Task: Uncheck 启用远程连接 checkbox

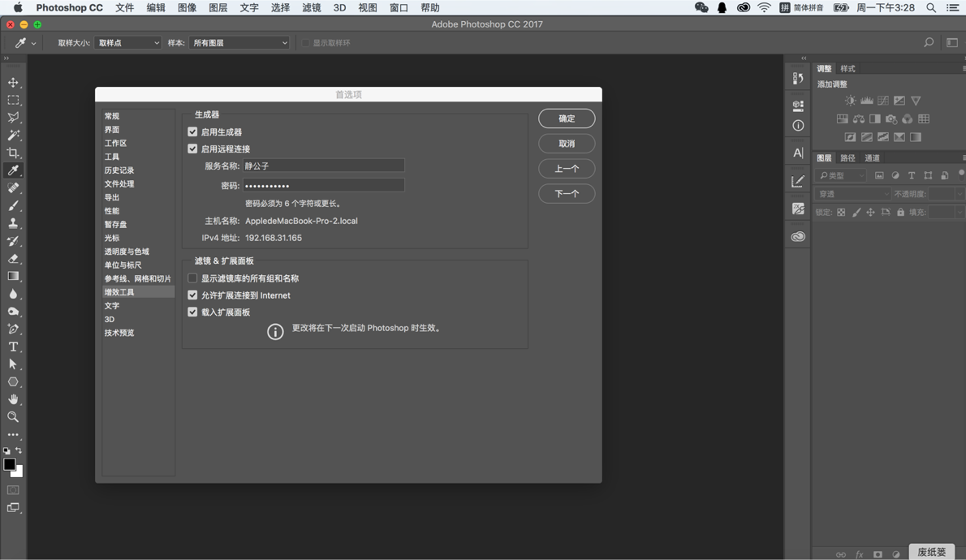Action: pyautogui.click(x=193, y=149)
